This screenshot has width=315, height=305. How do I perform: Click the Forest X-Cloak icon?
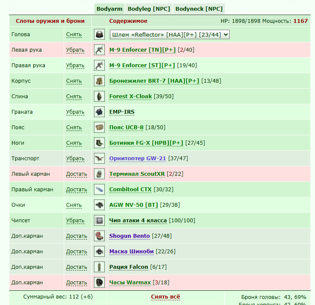click(99, 96)
